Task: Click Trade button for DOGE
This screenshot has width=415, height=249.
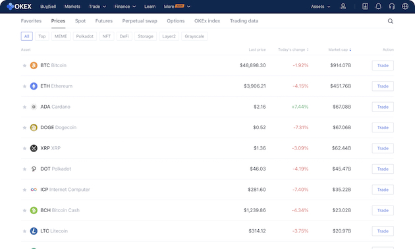Action: click(x=383, y=128)
